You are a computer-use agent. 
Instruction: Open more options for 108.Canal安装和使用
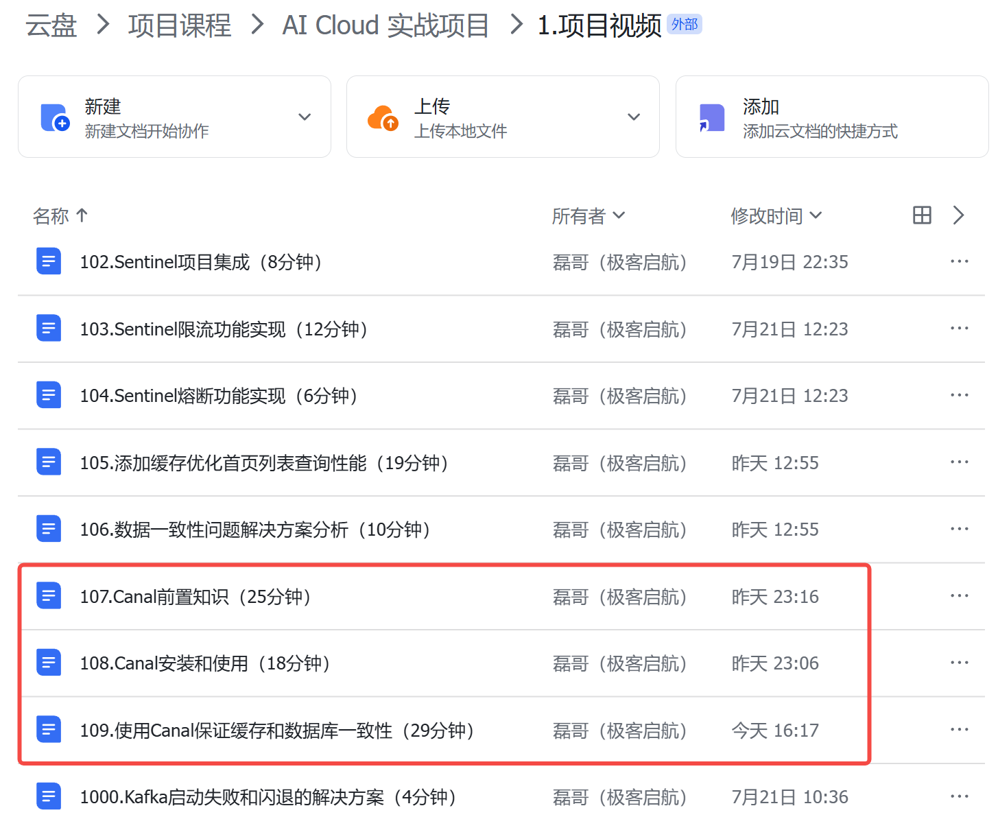click(x=960, y=663)
